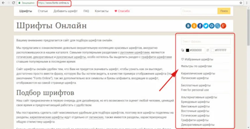This screenshot has width=250, height=129.
Task: Open Альтернативные шрифты category
Action: 199,97
